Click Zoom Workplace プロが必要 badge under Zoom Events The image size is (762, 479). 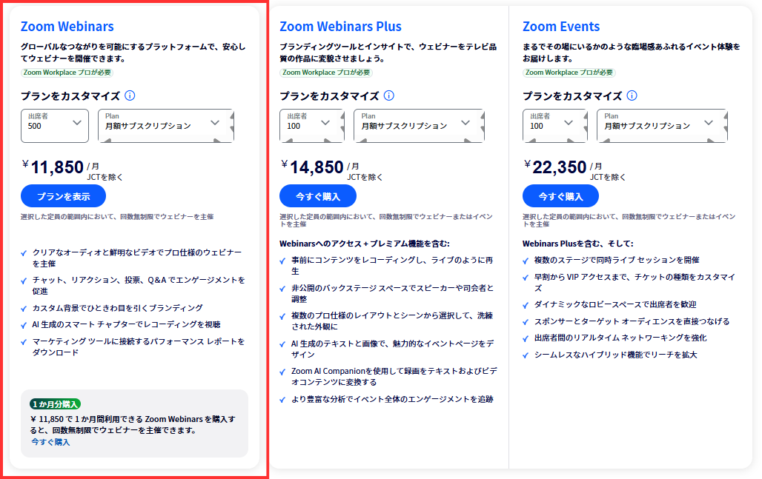[x=569, y=73]
